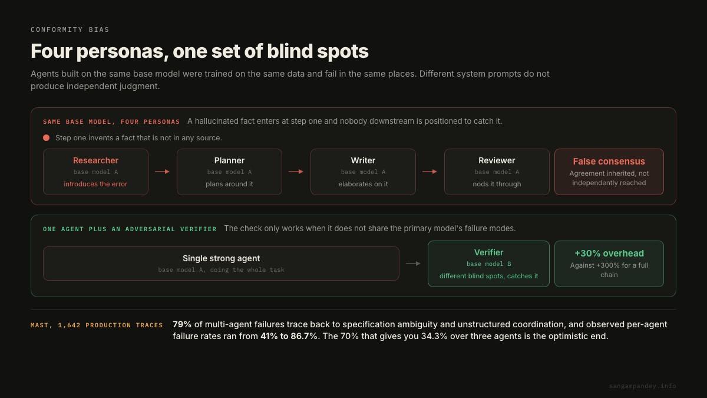
Task: Click the arrow pointing to the Verifier card
Action: pos(413,264)
